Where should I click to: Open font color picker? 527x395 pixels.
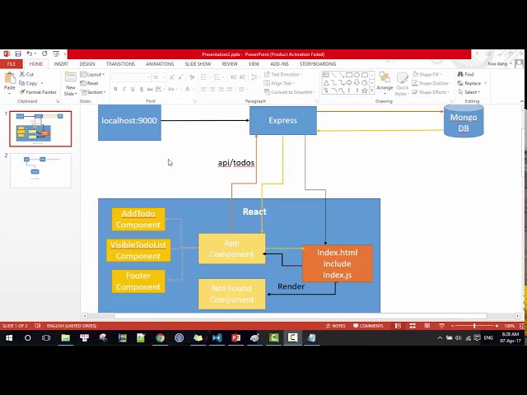pos(189,89)
